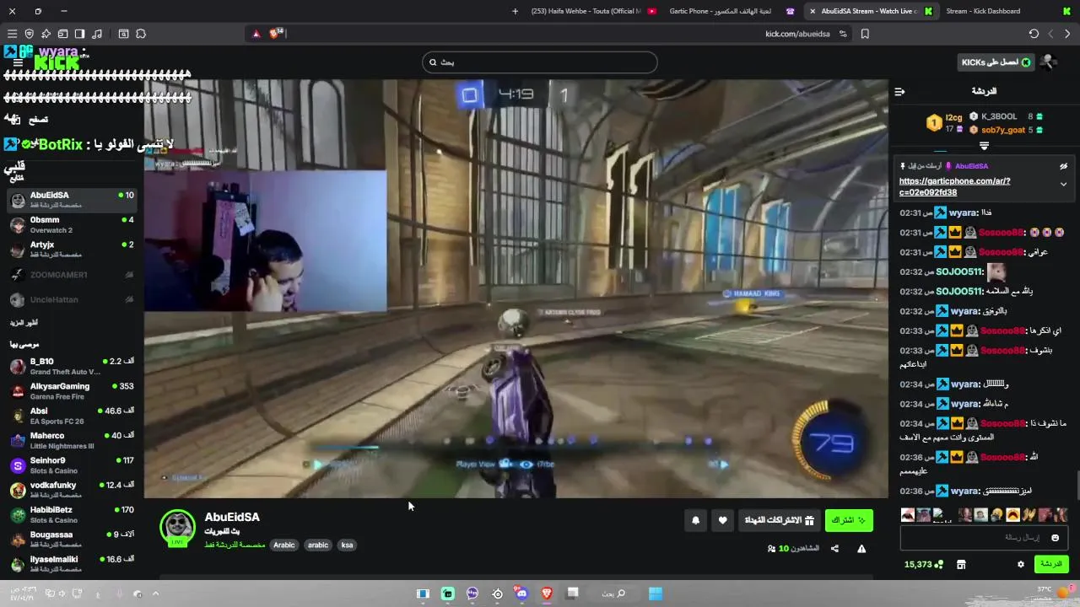Open B_B10 Grand Theft Auto channel
The image size is (1080, 607).
[x=71, y=366]
